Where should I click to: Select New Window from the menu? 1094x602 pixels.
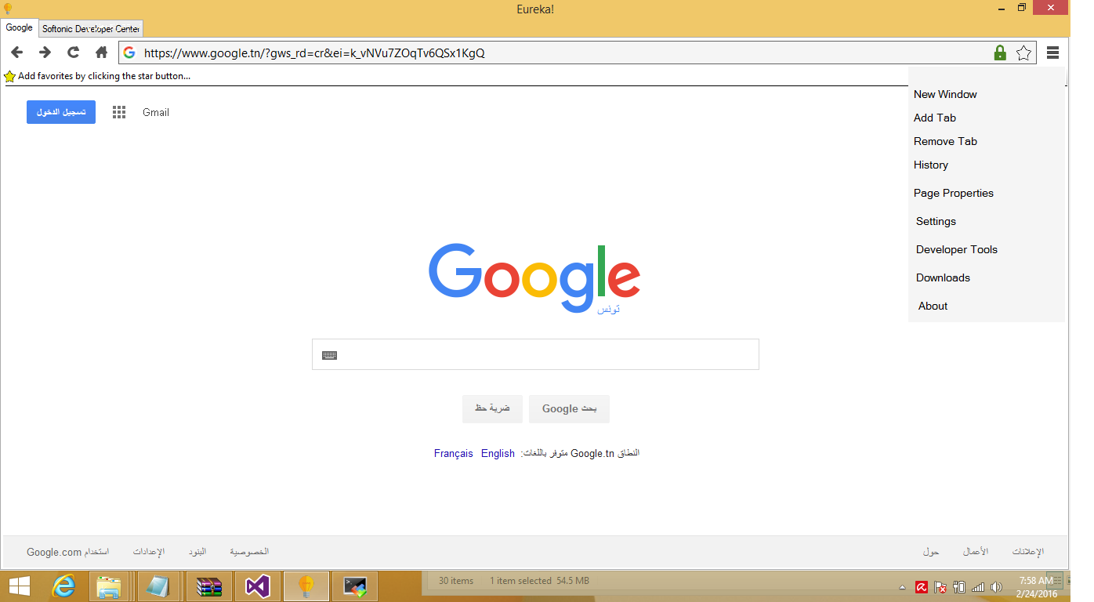pos(945,94)
